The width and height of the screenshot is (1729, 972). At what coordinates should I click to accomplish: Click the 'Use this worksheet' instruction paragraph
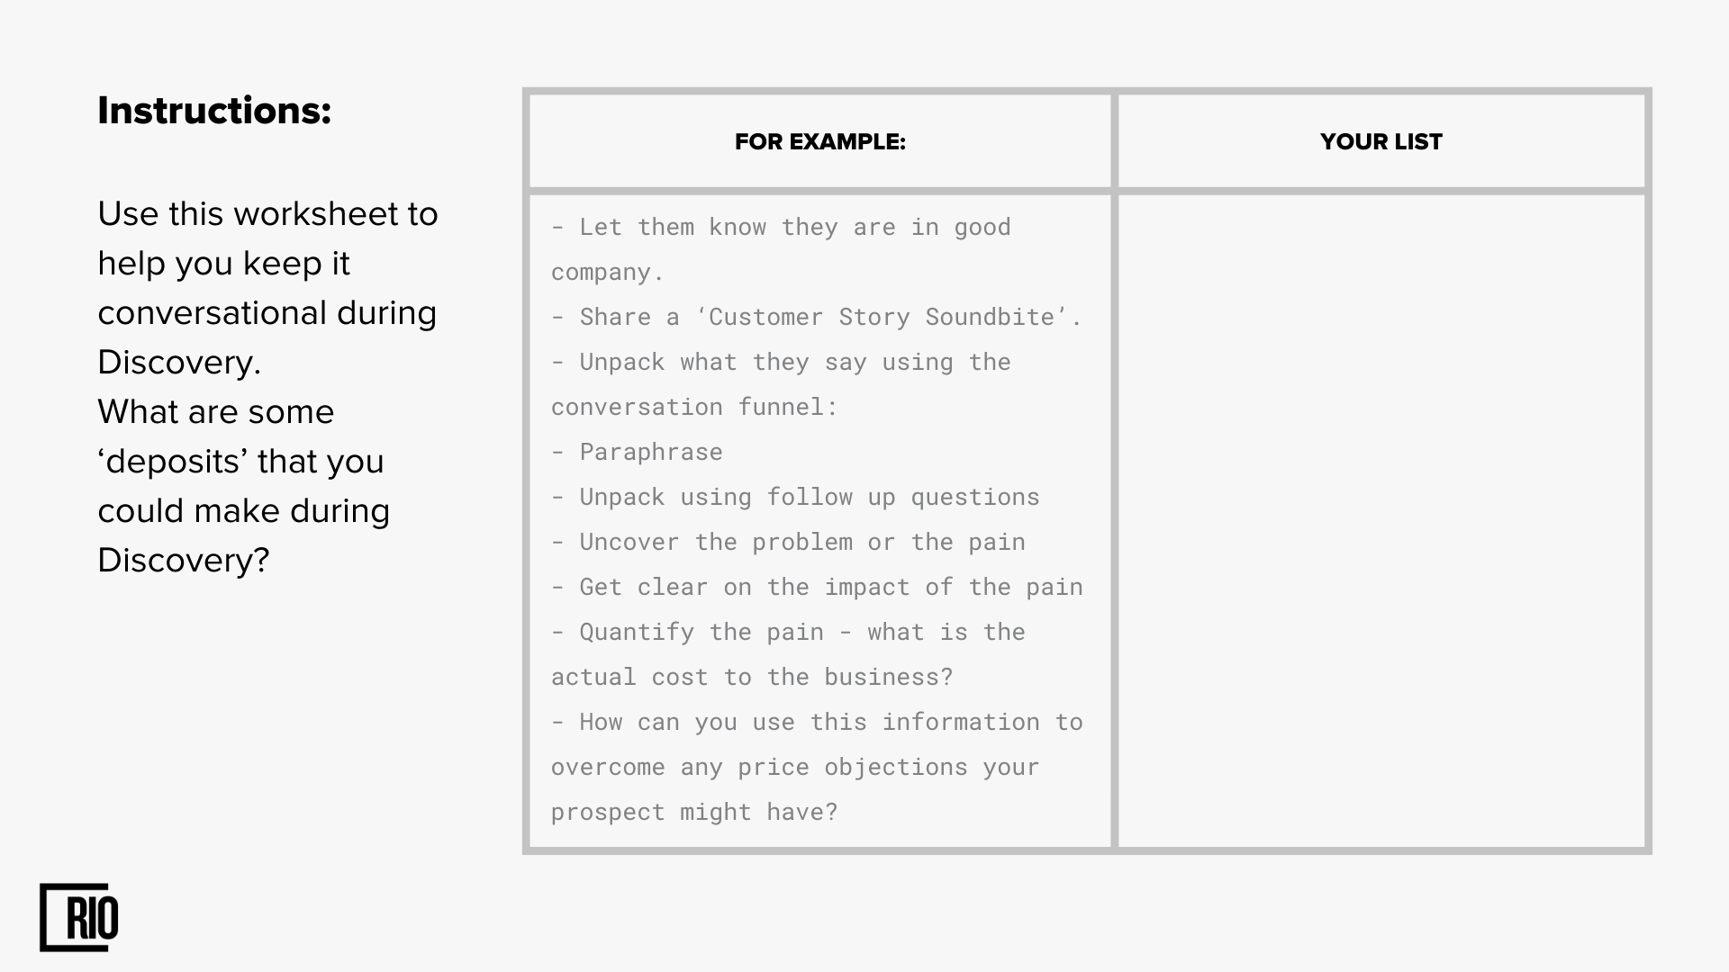click(x=267, y=288)
